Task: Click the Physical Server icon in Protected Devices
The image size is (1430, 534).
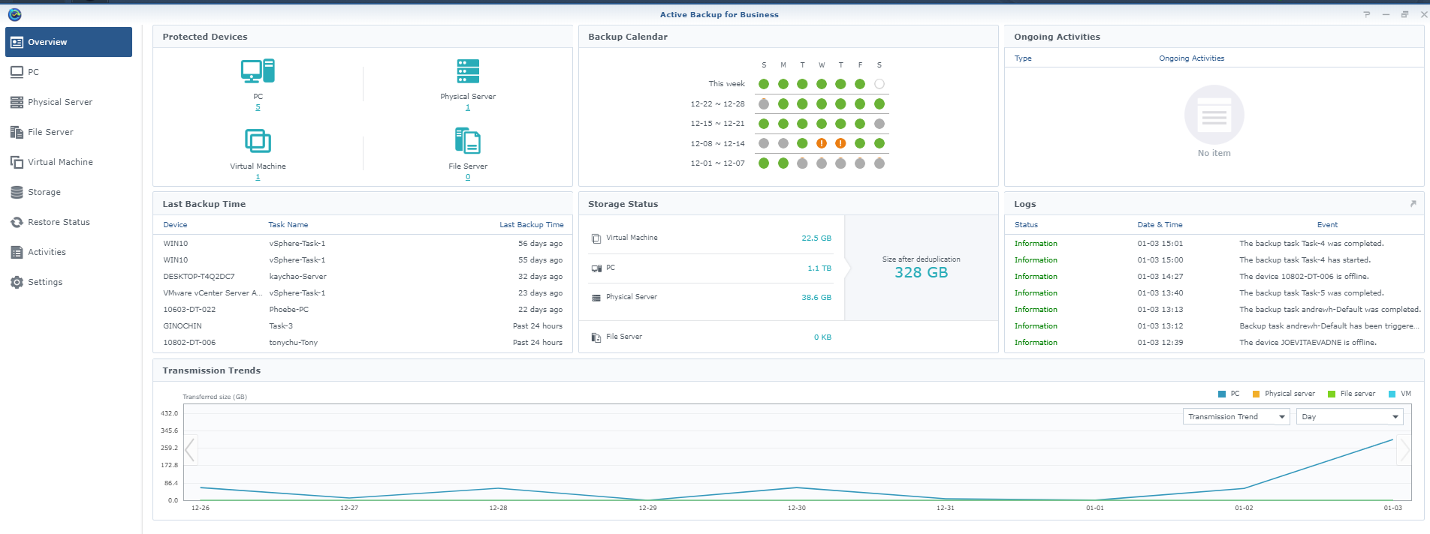Action: click(x=468, y=71)
